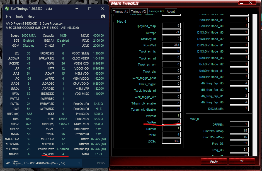This screenshot has width=262, height=171.
Task: Click the Freq_D3 value field
Action: tap(239, 143)
